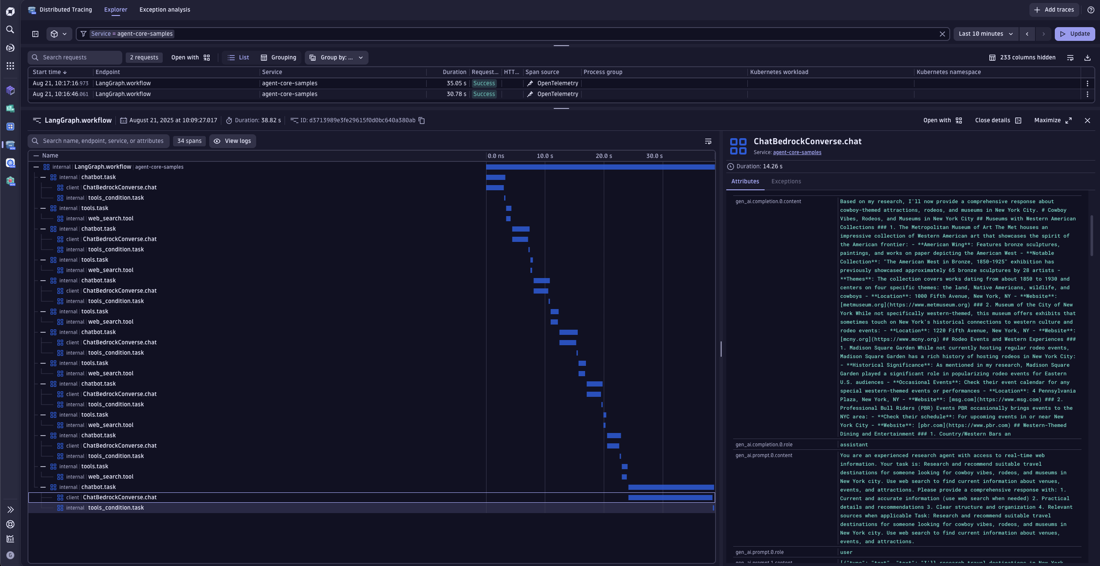The height and width of the screenshot is (566, 1100).
Task: Open the Exceptions tab in span details
Action: coord(786,181)
